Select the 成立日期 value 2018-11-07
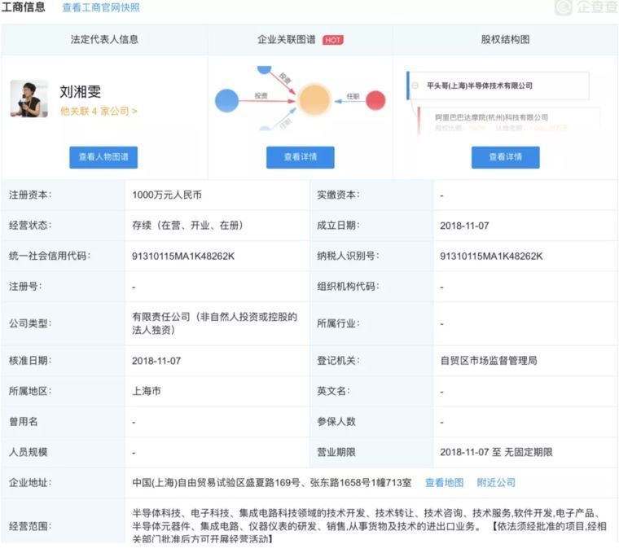 click(464, 226)
